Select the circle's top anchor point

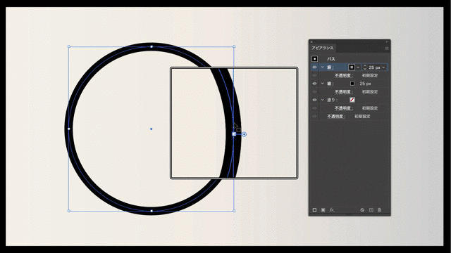pos(152,46)
